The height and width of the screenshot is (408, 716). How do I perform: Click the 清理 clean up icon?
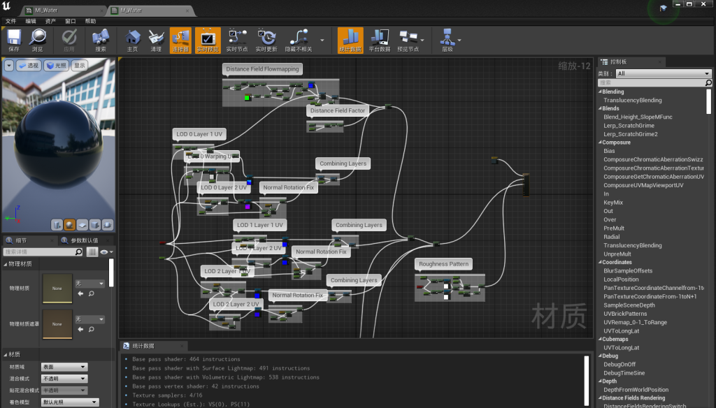(156, 40)
